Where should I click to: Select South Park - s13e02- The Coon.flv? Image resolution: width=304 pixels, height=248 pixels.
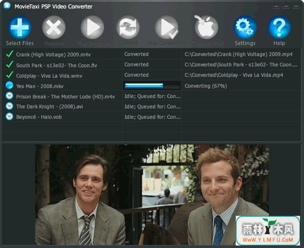click(x=57, y=65)
